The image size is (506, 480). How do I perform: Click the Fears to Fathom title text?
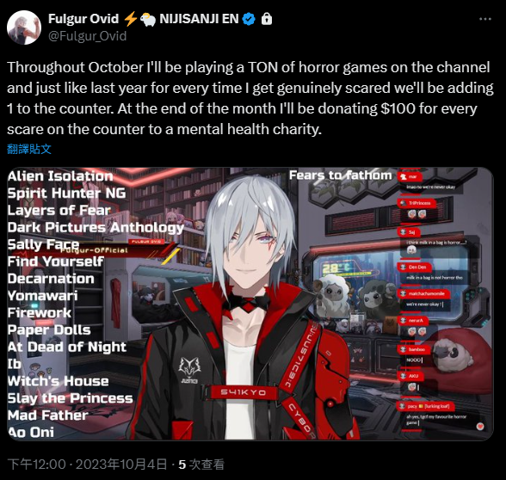coord(340,175)
